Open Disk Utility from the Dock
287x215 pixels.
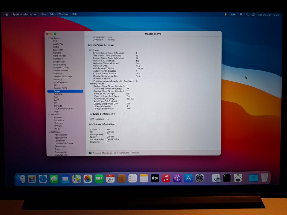216,178
